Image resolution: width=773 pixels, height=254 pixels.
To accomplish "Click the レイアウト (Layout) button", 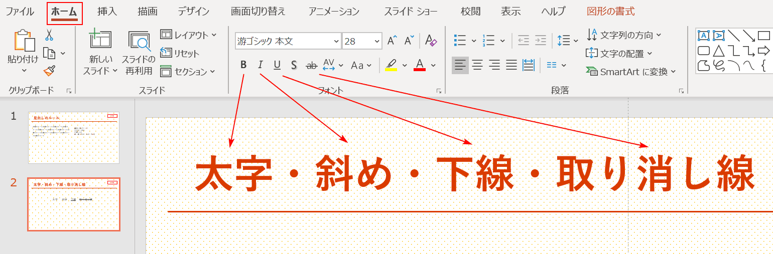I will point(188,35).
